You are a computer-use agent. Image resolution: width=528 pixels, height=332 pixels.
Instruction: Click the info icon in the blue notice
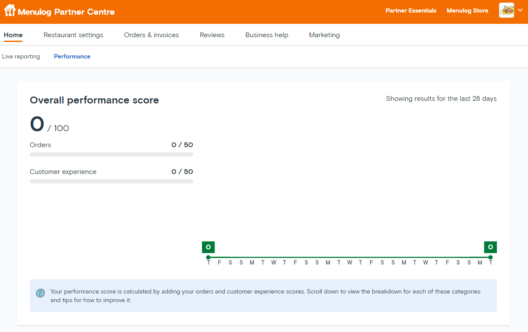[x=40, y=293]
